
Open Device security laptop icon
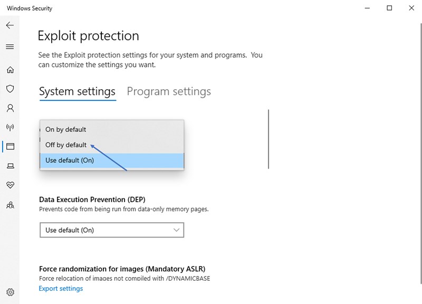10,166
